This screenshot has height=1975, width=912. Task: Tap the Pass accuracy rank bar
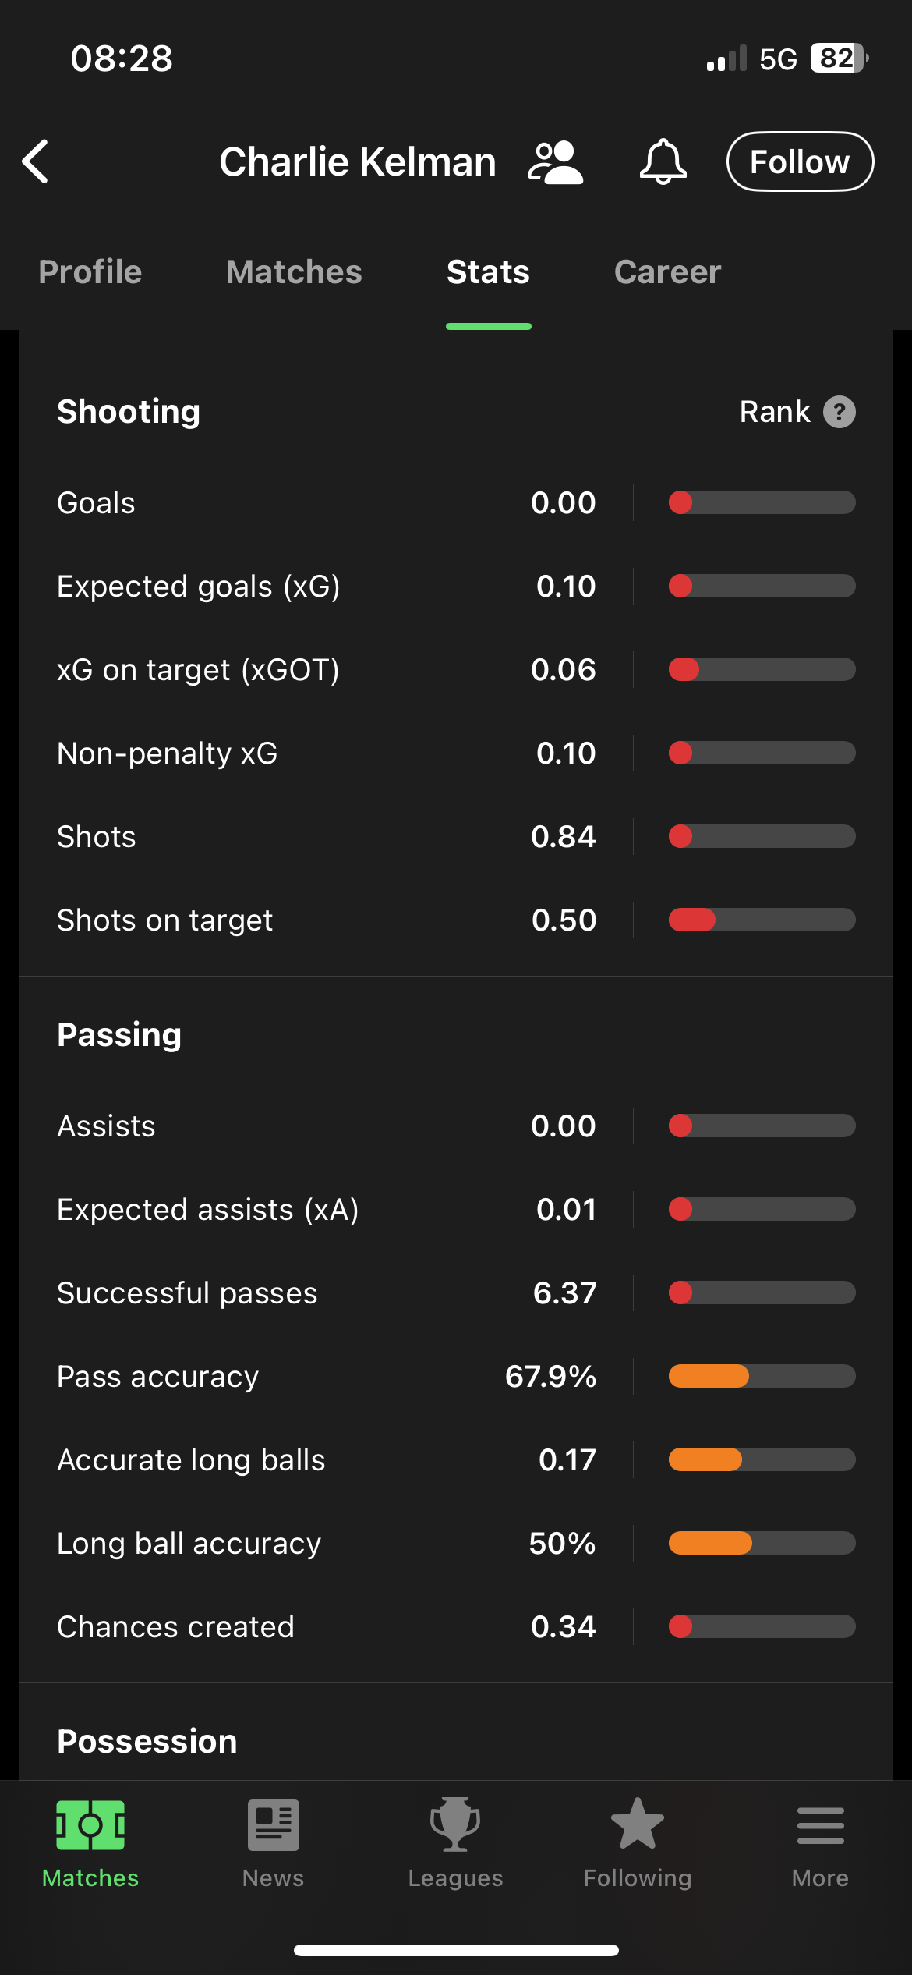(x=762, y=1376)
